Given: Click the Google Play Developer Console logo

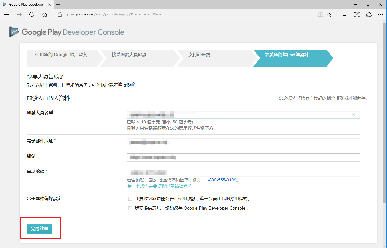Looking at the screenshot, I should click(x=67, y=32).
